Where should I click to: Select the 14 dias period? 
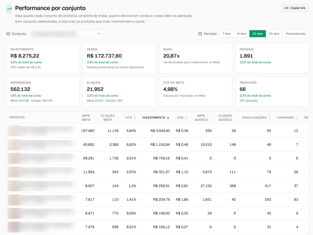pyautogui.click(x=241, y=34)
